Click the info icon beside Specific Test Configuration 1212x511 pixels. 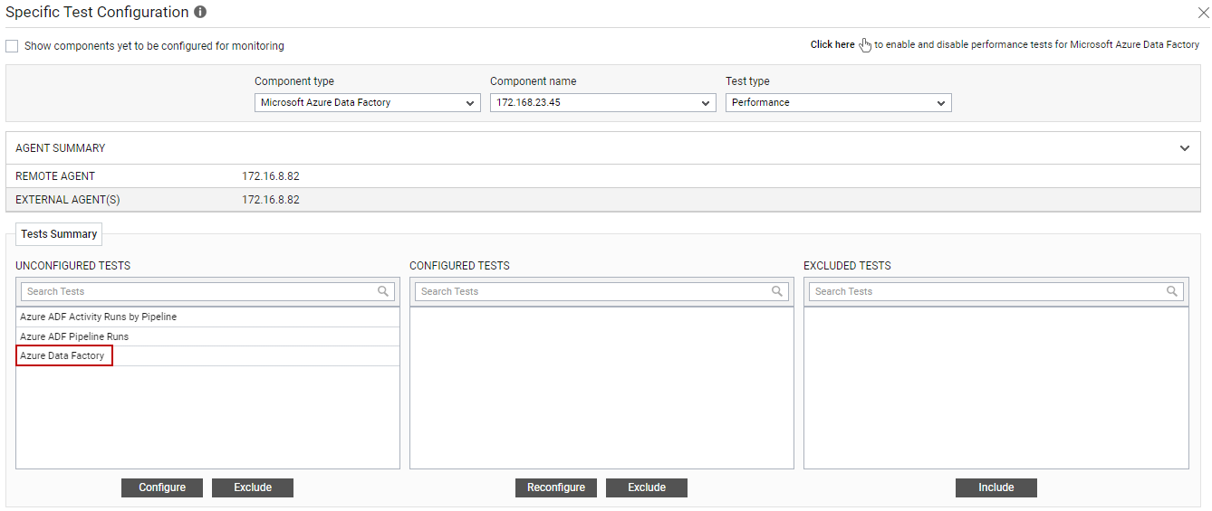(x=200, y=13)
